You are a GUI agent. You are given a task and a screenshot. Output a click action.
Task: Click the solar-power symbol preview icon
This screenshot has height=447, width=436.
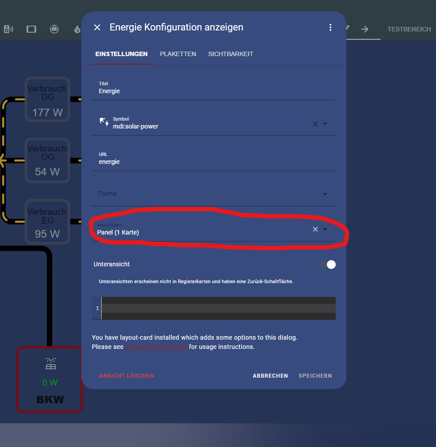104,122
